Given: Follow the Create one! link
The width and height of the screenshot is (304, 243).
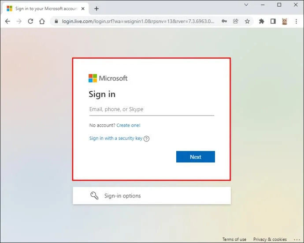Looking at the screenshot, I should coord(128,125).
